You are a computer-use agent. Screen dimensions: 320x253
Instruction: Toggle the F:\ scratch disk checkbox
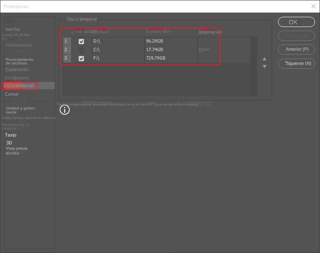(x=81, y=58)
